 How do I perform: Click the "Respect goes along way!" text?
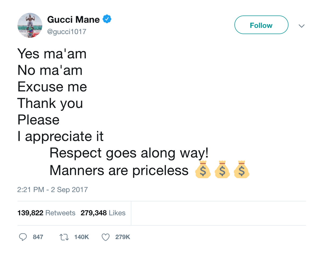click(x=129, y=153)
